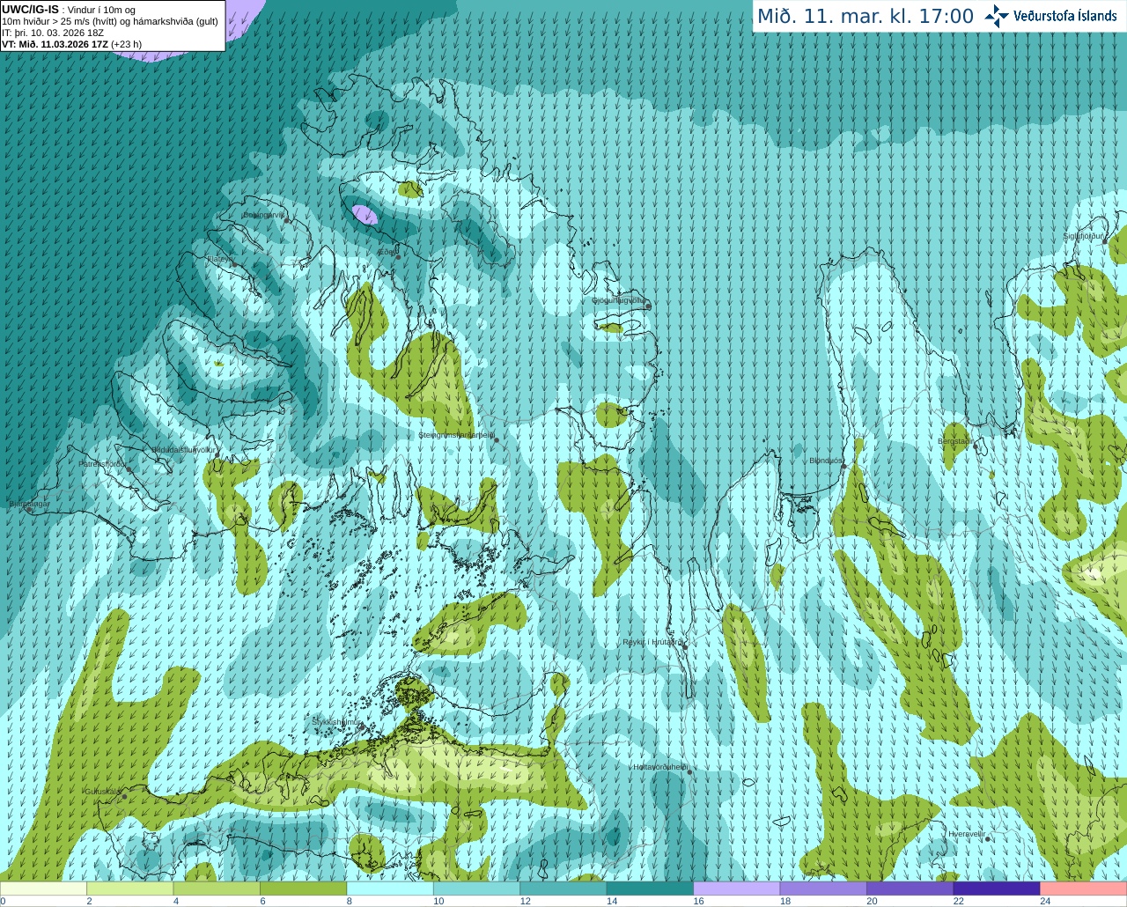
Task: Click the Bjargtangar station marker
Action: pos(29,510)
